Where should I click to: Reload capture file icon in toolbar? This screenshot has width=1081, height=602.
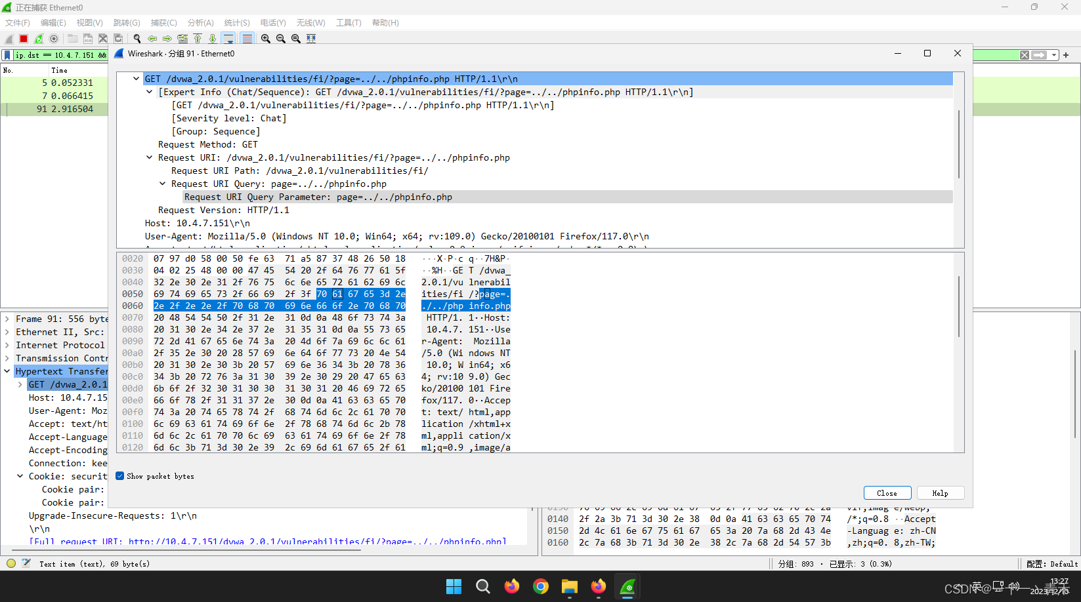(x=118, y=39)
